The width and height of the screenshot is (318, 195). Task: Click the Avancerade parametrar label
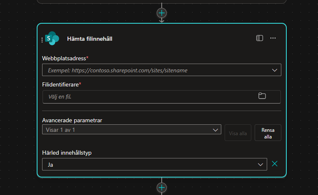pos(72,120)
